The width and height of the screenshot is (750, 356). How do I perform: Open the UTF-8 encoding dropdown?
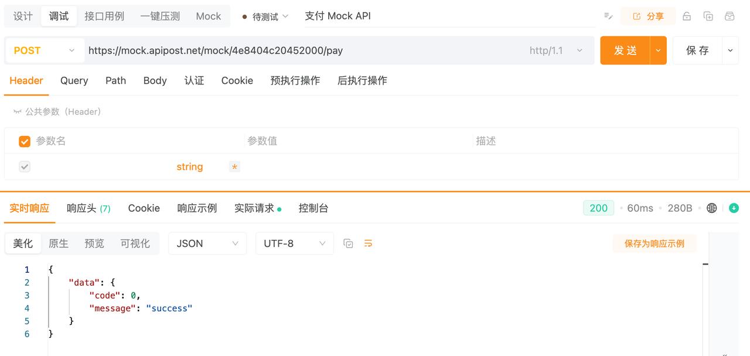[x=294, y=243]
